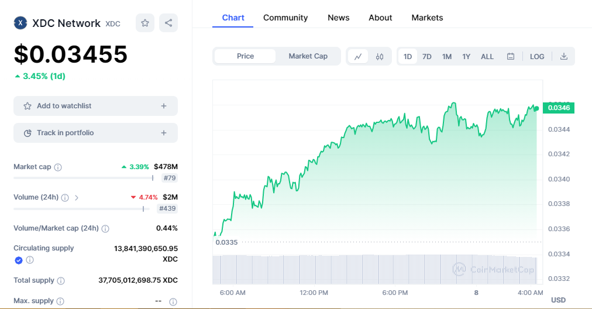Open Circulating supply info icon
The height and width of the screenshot is (309, 592).
(30, 260)
